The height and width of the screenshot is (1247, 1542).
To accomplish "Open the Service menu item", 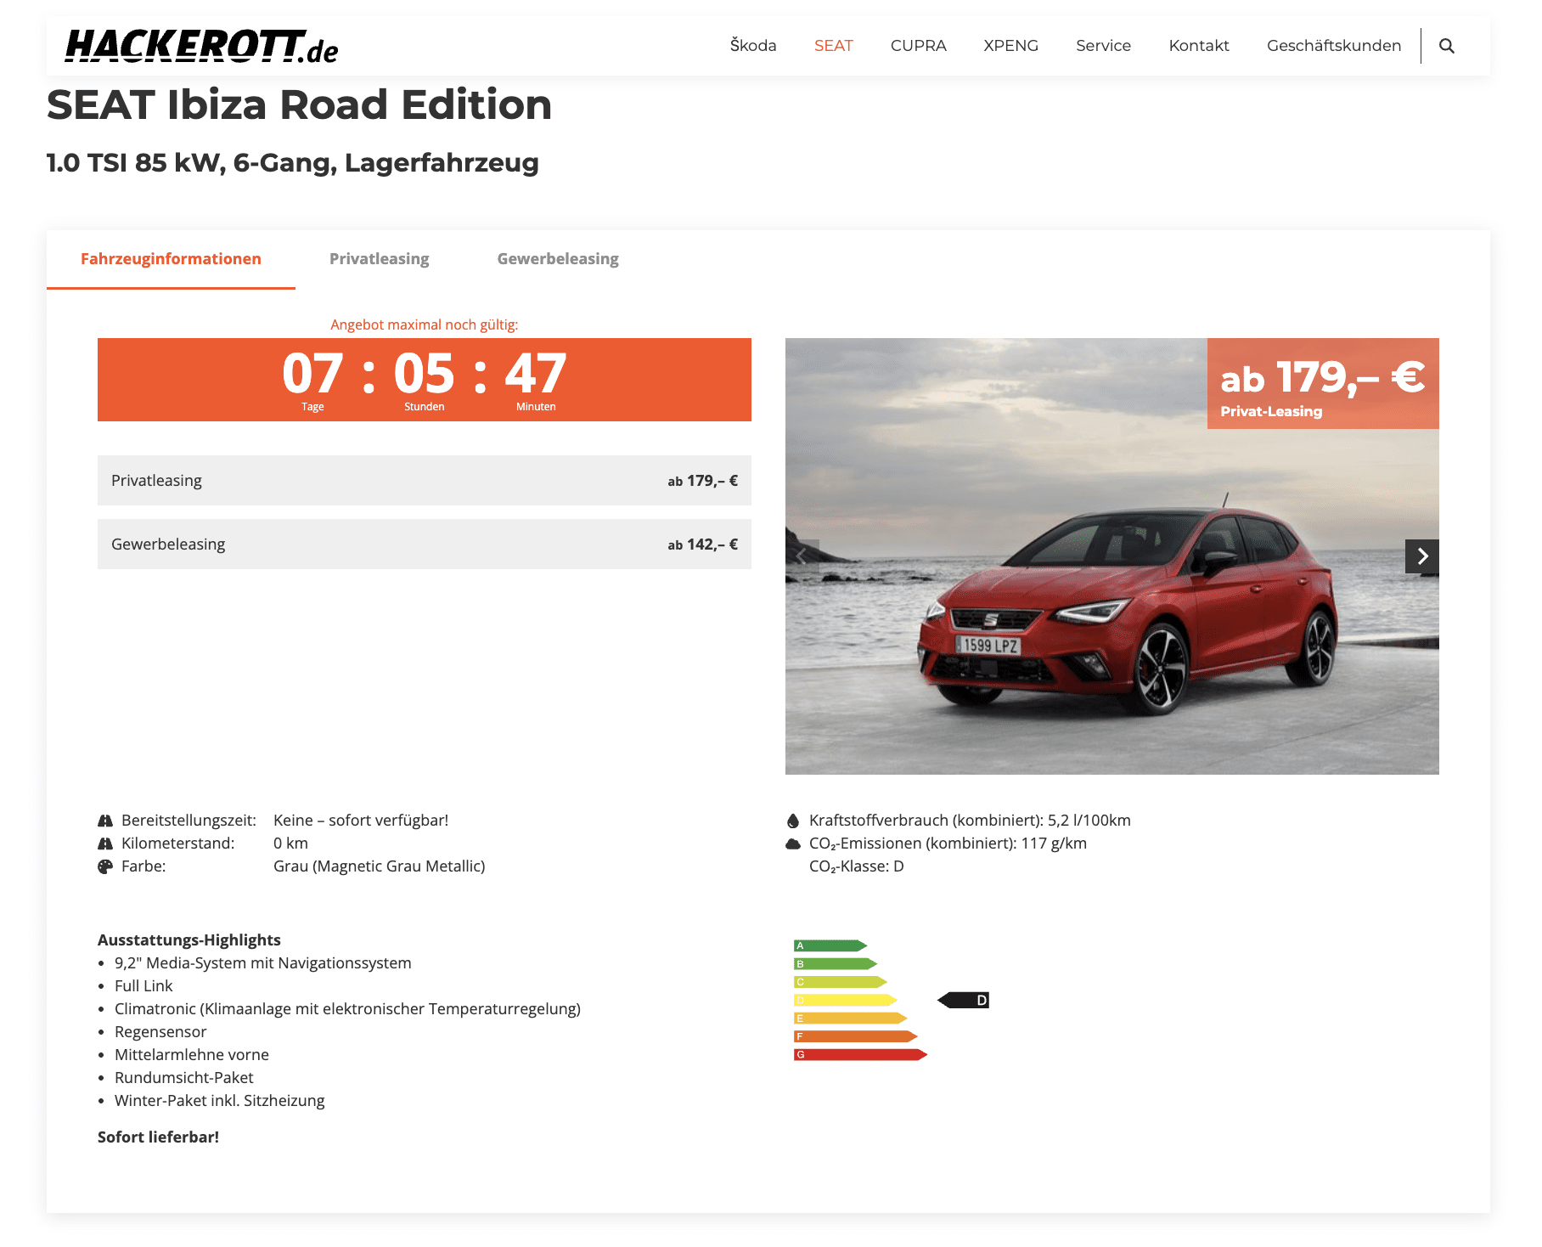I will [x=1103, y=46].
